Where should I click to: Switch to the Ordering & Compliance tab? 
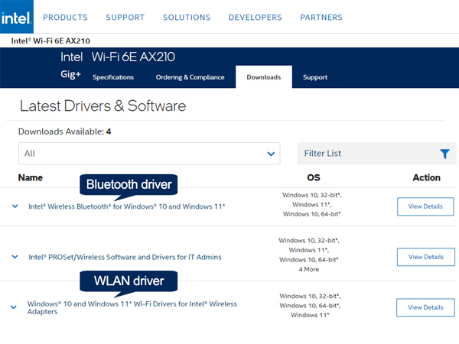(190, 77)
